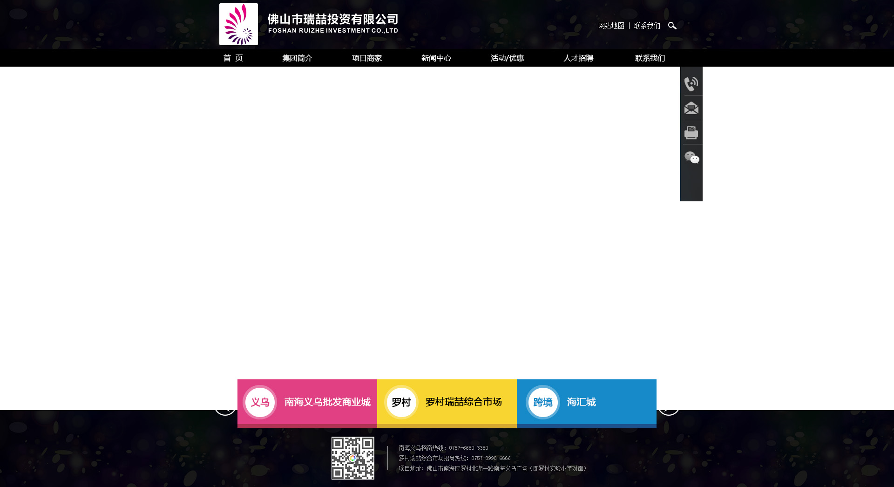Click the 罗村 round badge icon

coord(401,402)
